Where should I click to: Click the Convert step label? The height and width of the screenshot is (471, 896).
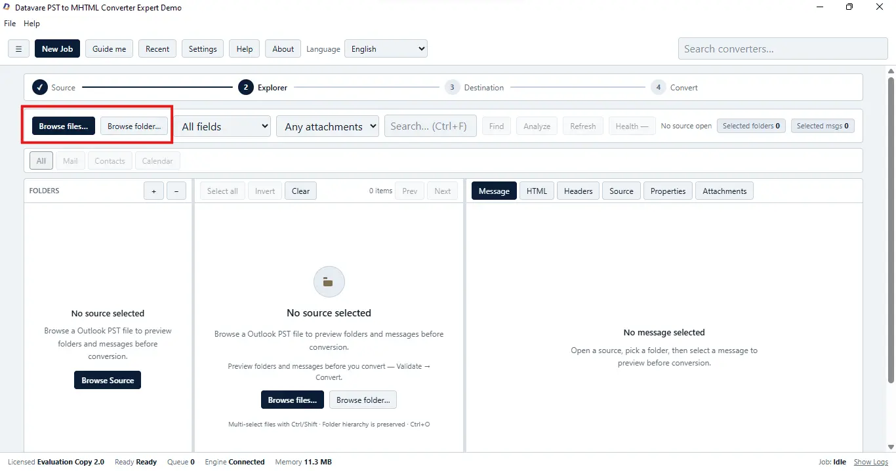click(x=683, y=87)
